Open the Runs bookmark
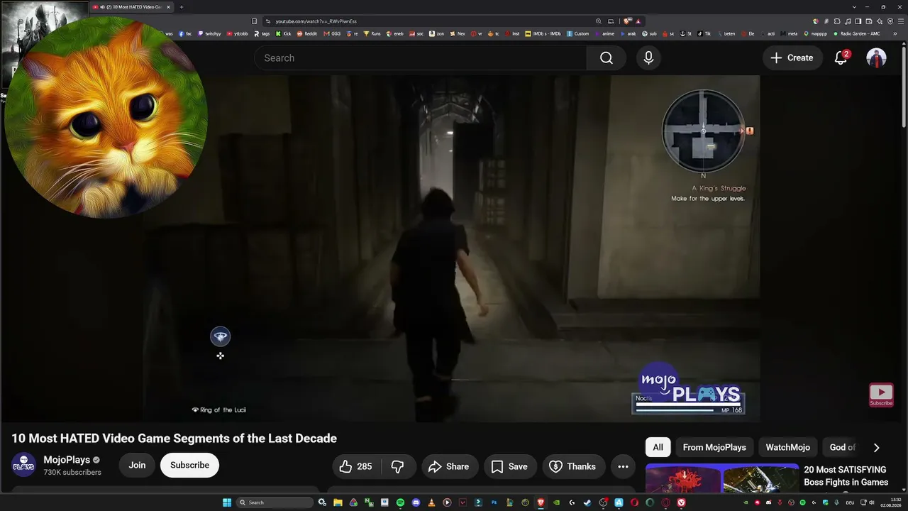Viewport: 908px width, 511px height. pos(372,33)
